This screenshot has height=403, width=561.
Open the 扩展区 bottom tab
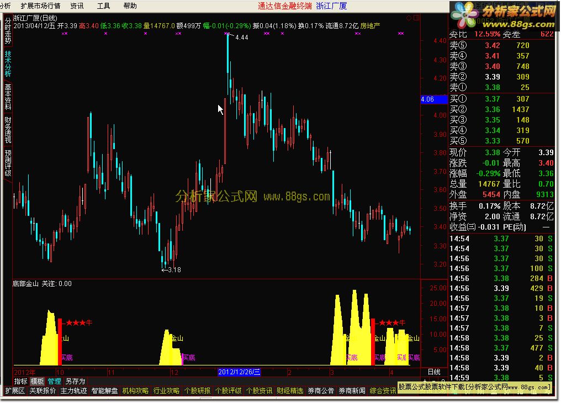pyautogui.click(x=15, y=390)
